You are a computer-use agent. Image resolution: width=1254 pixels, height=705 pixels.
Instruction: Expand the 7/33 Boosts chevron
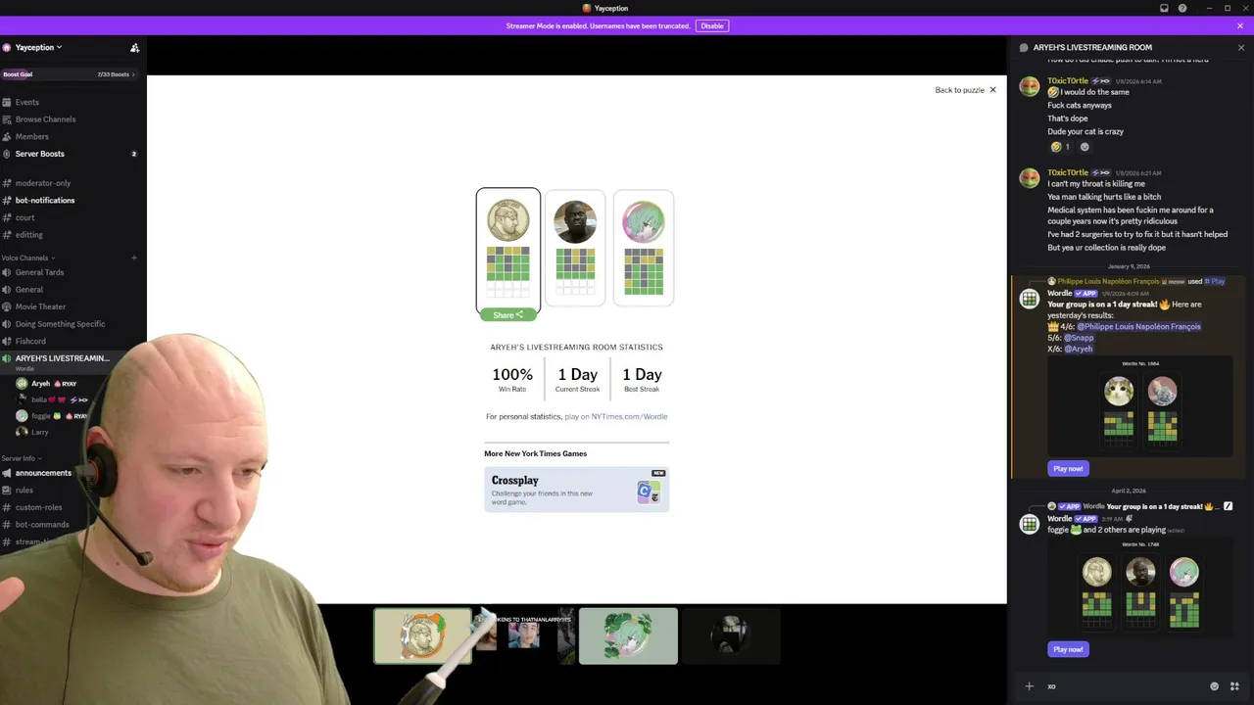click(133, 74)
